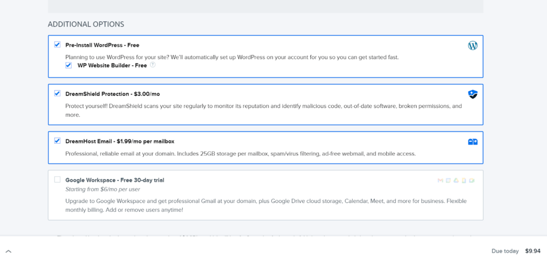Viewport: 547px width, 260px height.
Task: Click 'DreamShield Protection - $3.00/mo' title
Action: (113, 94)
